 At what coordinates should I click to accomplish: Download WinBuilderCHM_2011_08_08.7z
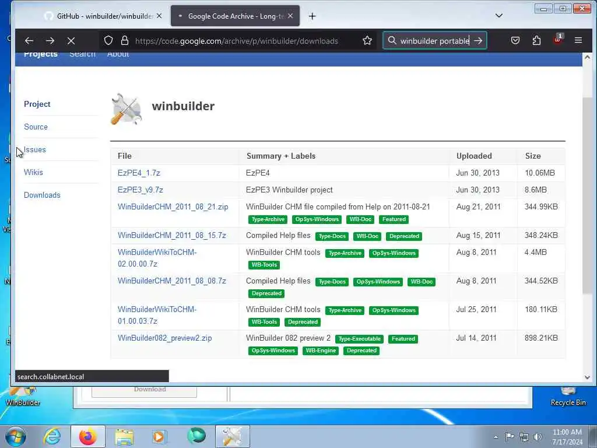point(172,281)
